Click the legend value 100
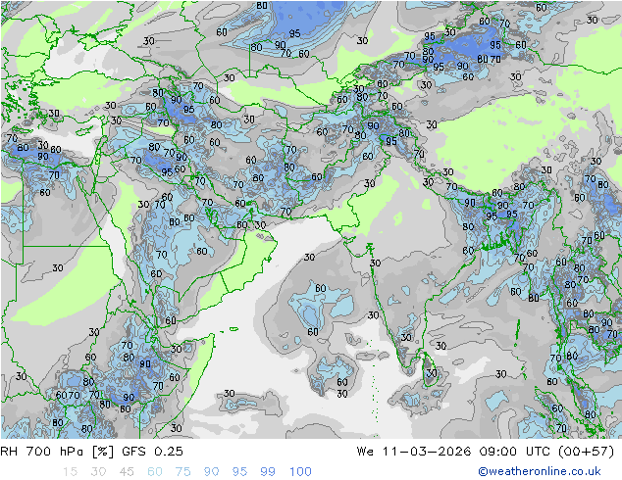The width and height of the screenshot is (622, 480). tap(300, 472)
